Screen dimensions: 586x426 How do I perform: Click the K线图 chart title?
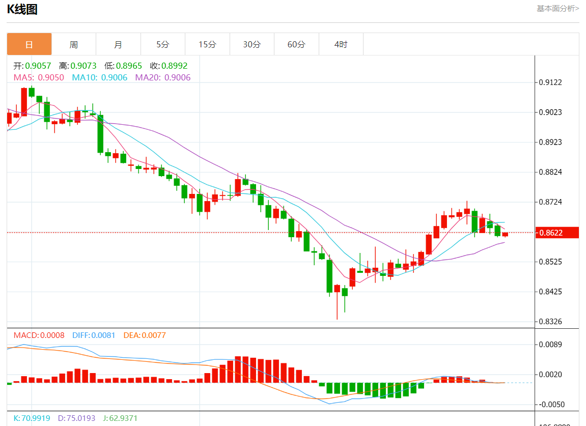(22, 9)
